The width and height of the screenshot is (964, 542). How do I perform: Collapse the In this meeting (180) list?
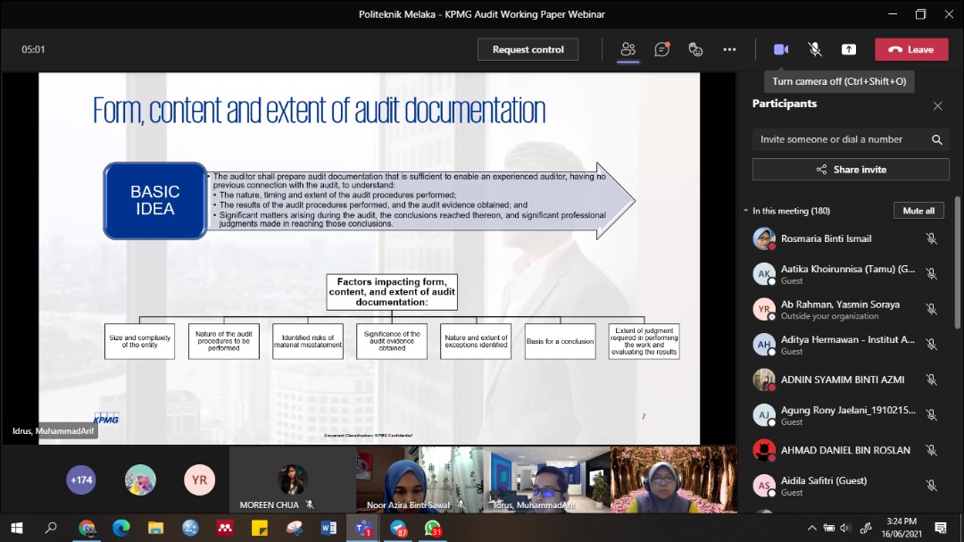click(x=745, y=211)
